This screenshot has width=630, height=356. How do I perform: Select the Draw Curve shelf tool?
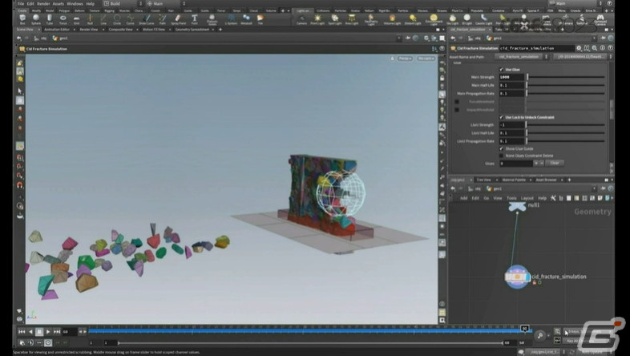click(146, 19)
